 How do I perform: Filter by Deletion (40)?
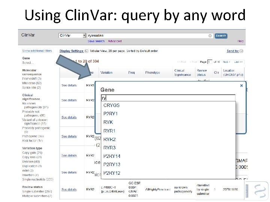tap(31, 162)
